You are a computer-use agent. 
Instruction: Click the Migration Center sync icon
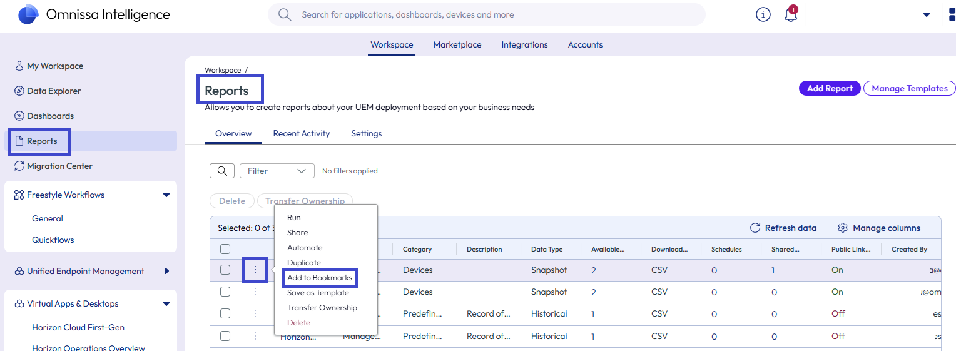click(x=19, y=166)
